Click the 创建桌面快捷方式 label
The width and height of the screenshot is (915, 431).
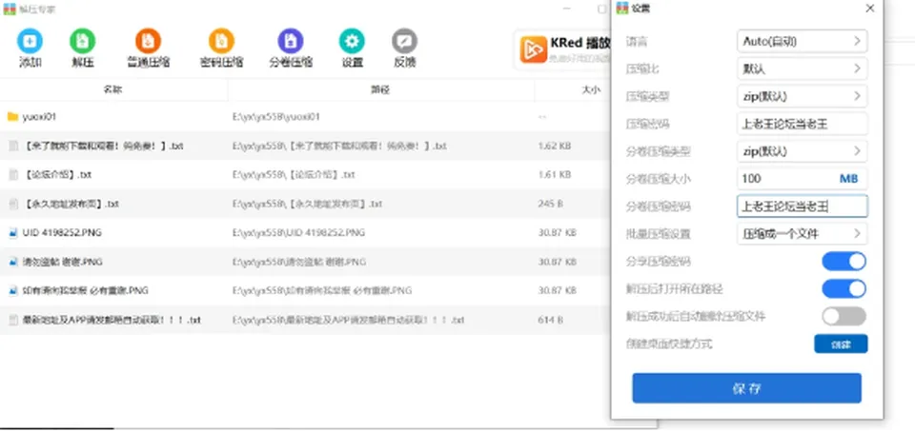669,344
